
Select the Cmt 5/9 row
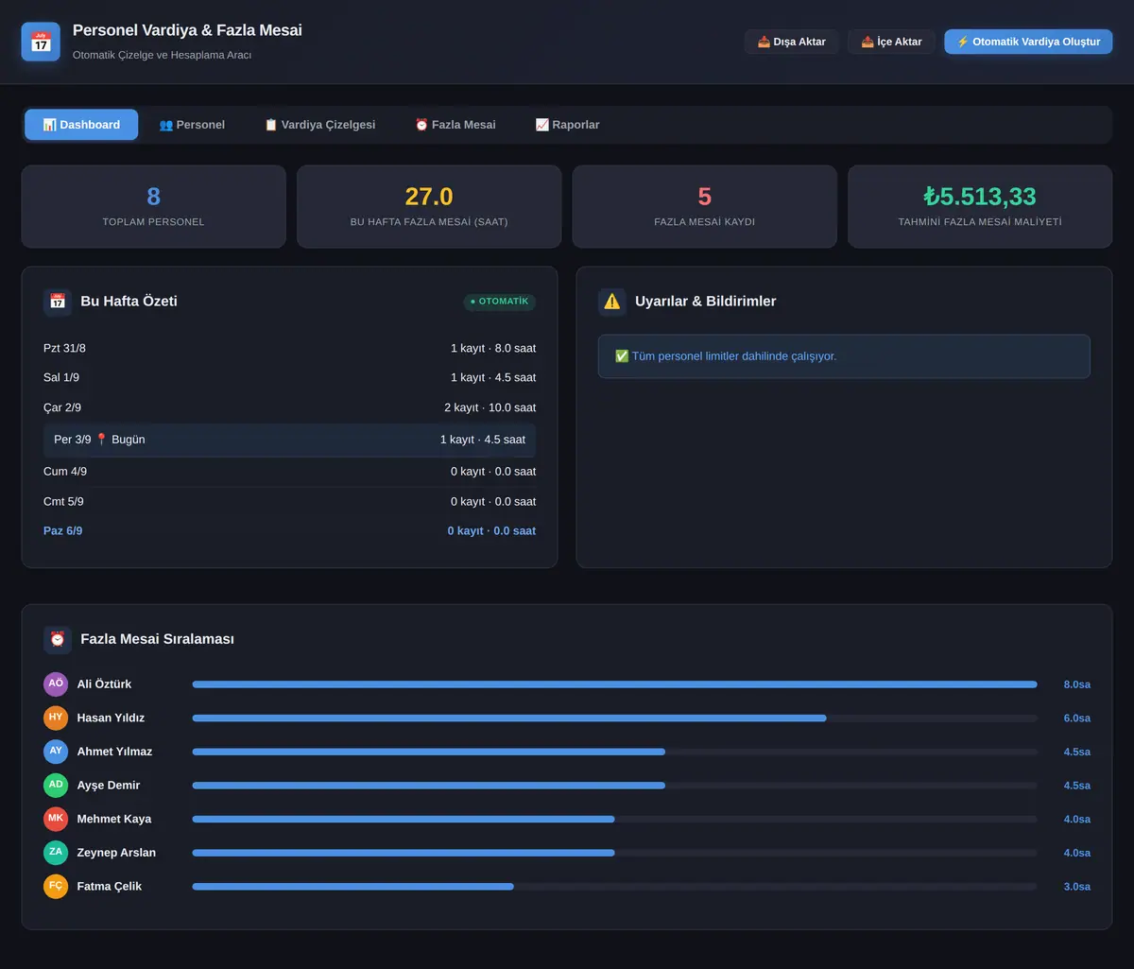(289, 501)
